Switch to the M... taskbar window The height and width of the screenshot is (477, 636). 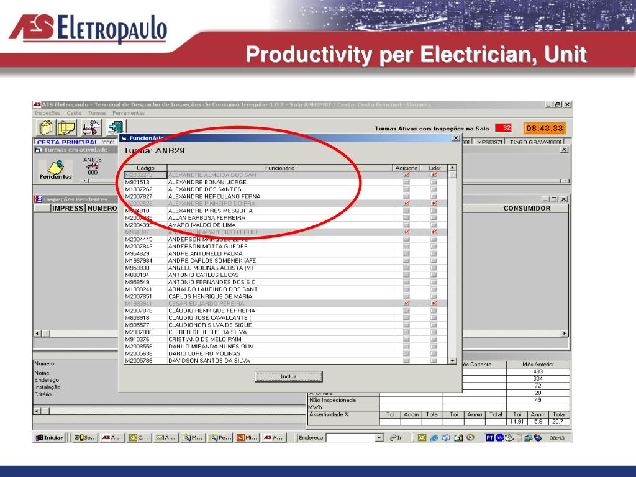[x=193, y=438]
